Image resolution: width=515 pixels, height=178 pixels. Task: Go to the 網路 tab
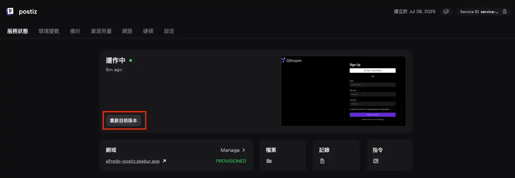[127, 31]
